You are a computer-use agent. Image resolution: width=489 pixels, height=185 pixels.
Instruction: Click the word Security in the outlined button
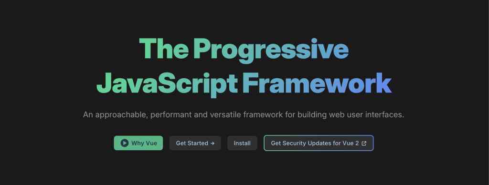[293, 143]
